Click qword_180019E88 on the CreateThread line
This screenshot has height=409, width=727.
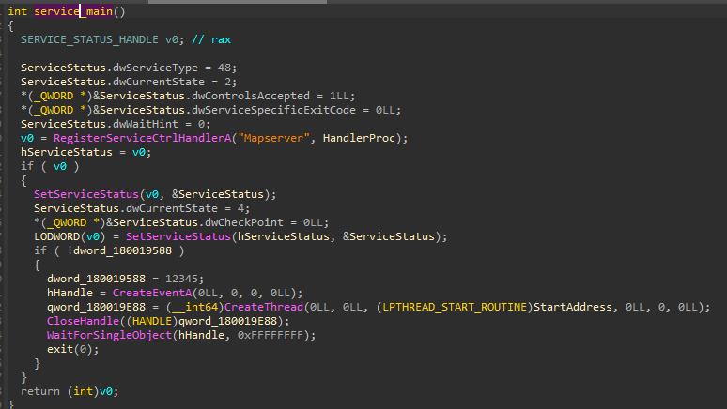(96, 307)
